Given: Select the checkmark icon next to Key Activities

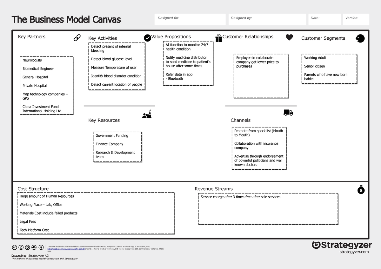Looking at the screenshot, I should (x=147, y=37).
